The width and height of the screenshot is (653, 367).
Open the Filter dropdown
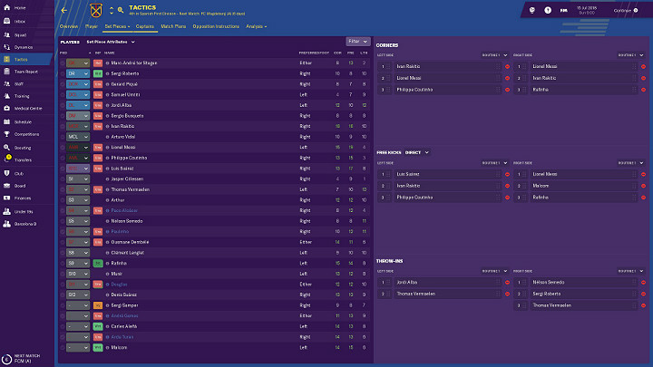(x=357, y=41)
